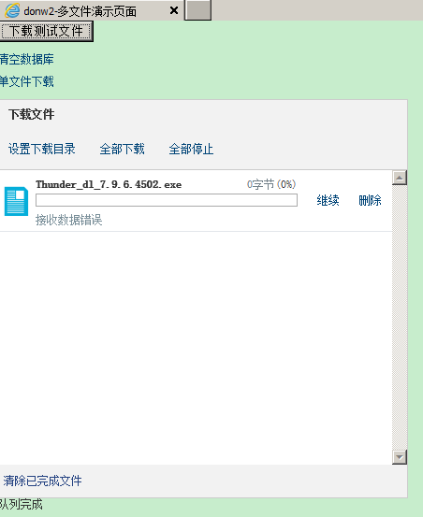Click the vertical scrollbar track
Screen dimensions: 423x517
coord(400,317)
